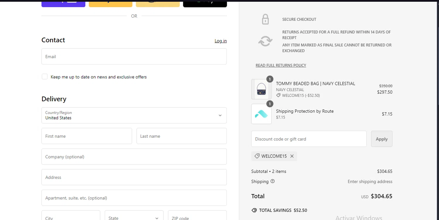
Task: Open Read Full Returns Policy link
Action: click(x=281, y=65)
